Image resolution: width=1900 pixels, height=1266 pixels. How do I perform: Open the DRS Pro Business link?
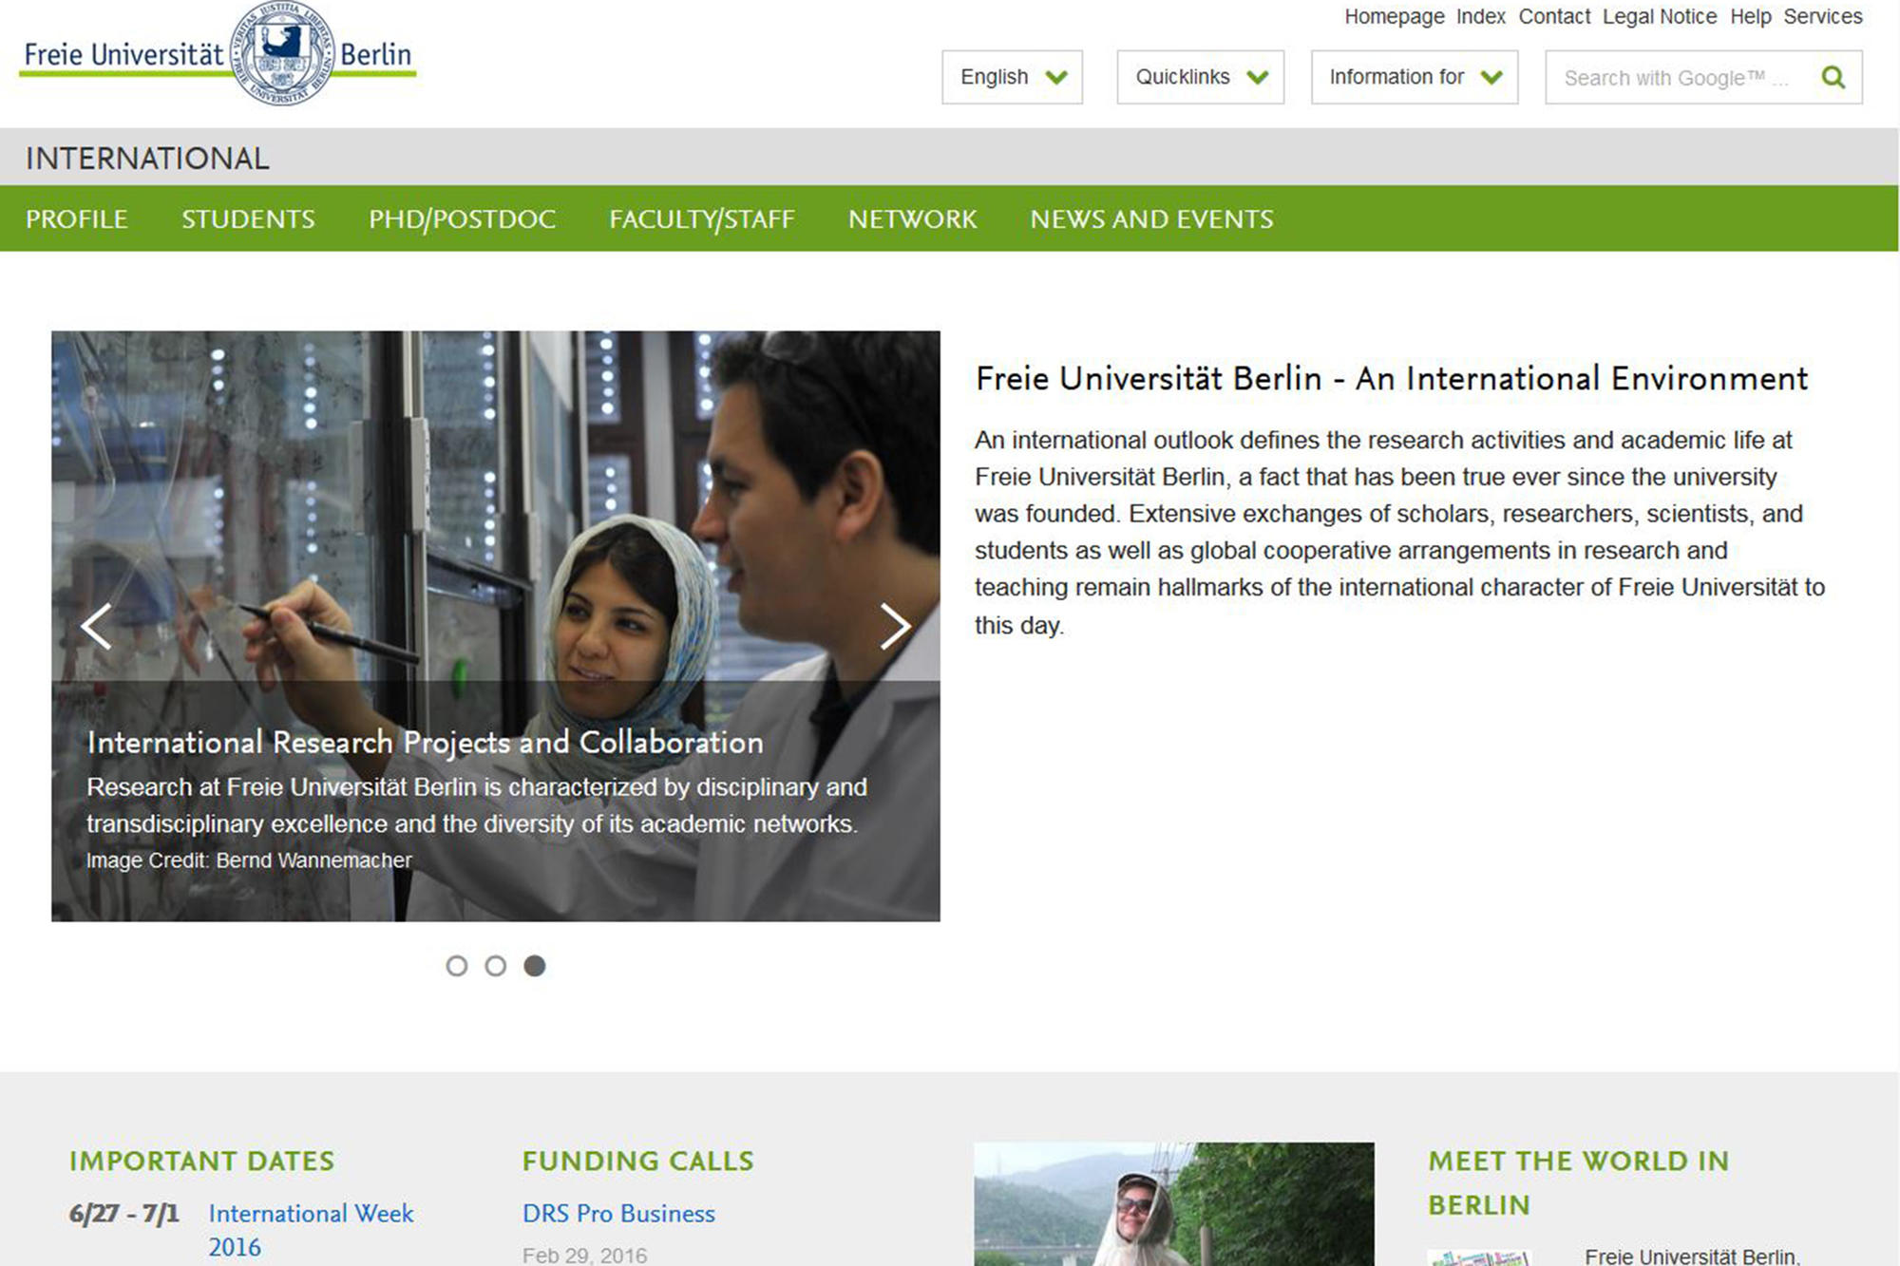(x=618, y=1214)
